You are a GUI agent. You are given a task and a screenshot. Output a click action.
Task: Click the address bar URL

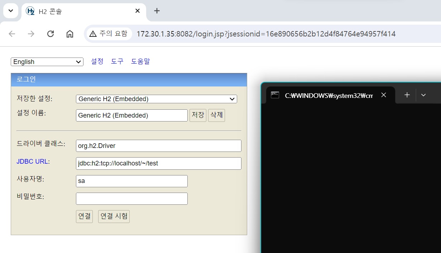[x=266, y=34]
